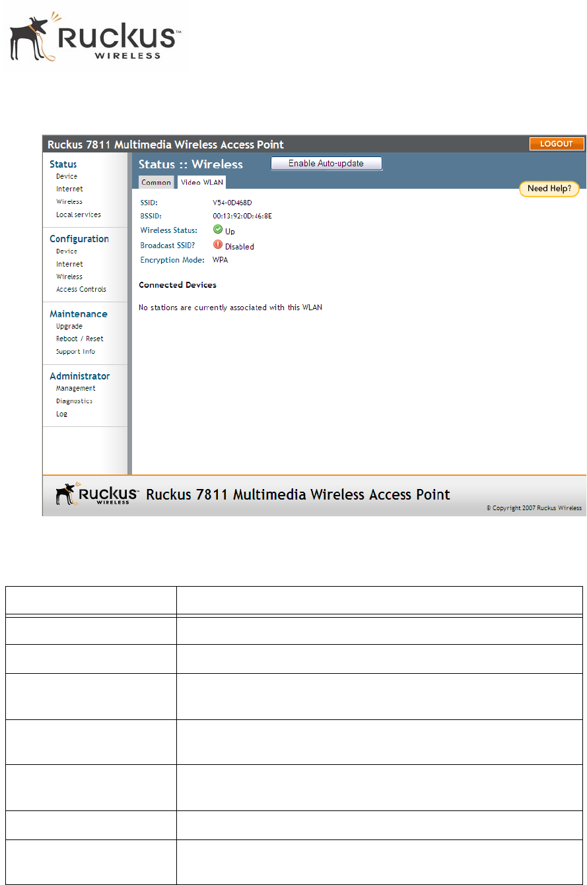Open Access Controls configuration
Image resolution: width=587 pixels, height=885 pixels.
point(81,289)
